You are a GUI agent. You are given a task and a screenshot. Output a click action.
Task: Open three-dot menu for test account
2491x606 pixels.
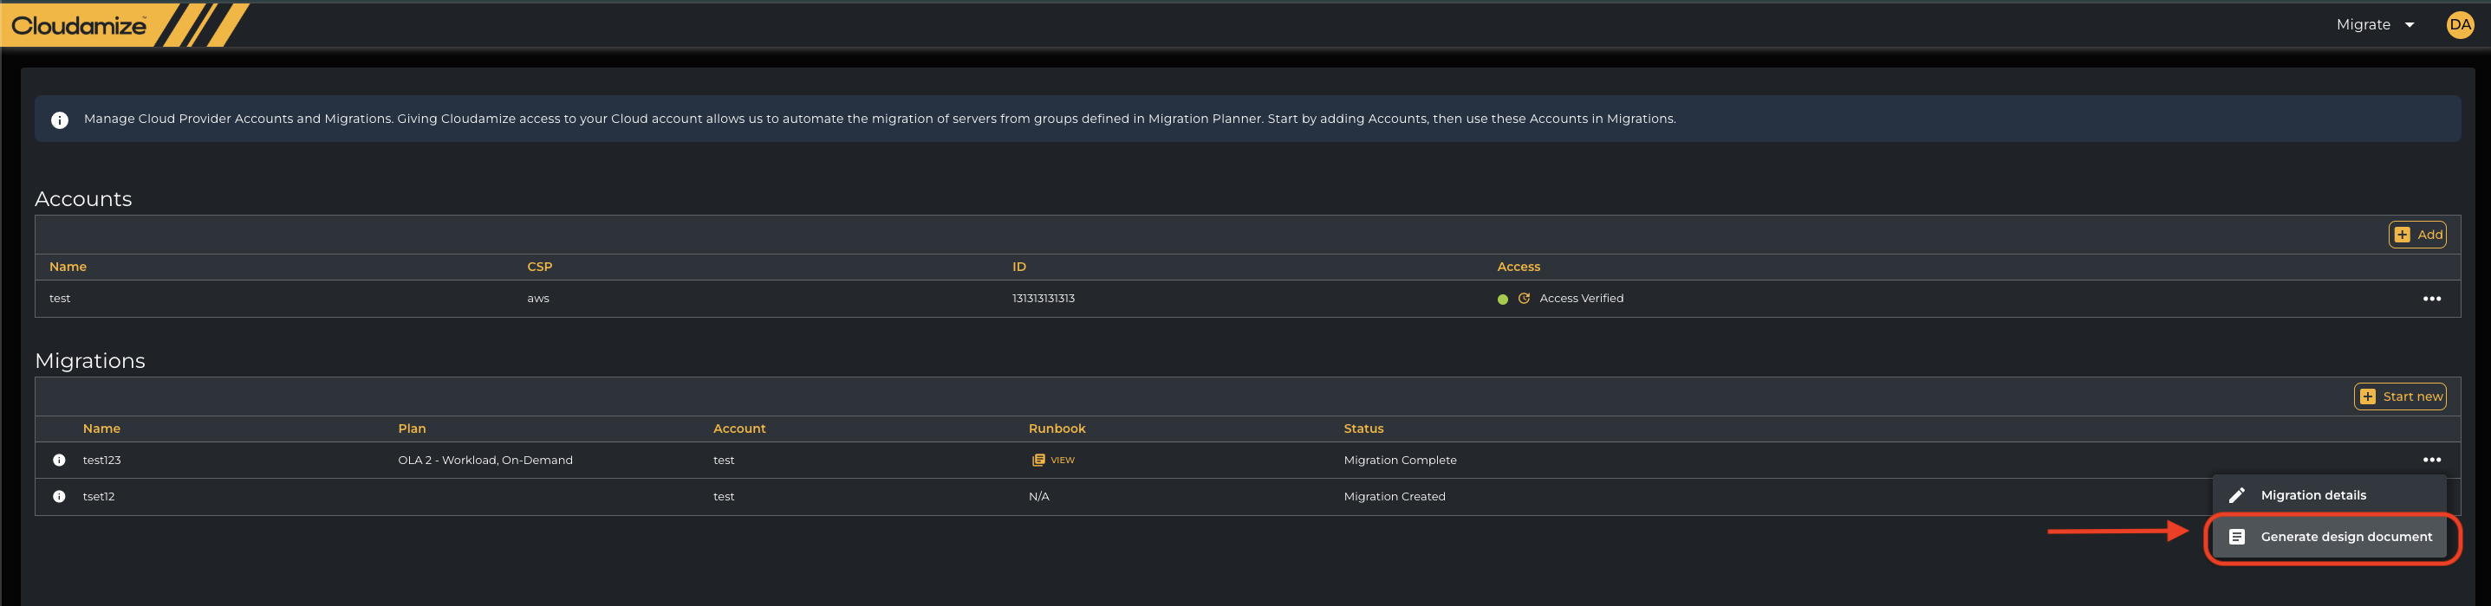tap(2431, 299)
